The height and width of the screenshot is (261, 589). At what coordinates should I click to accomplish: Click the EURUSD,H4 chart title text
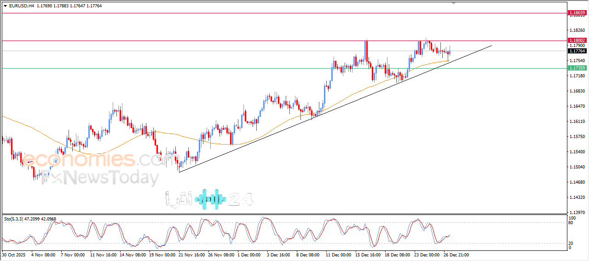coord(22,6)
